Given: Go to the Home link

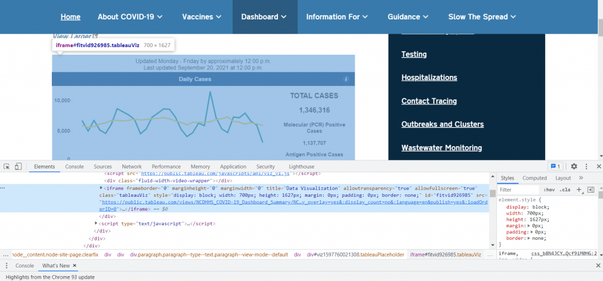Looking at the screenshot, I should coord(71,17).
